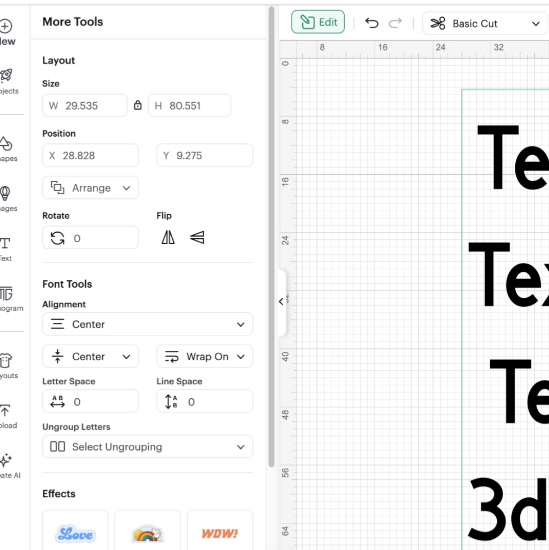Click the undo arrow icon
The image size is (549, 550).
tap(371, 23)
